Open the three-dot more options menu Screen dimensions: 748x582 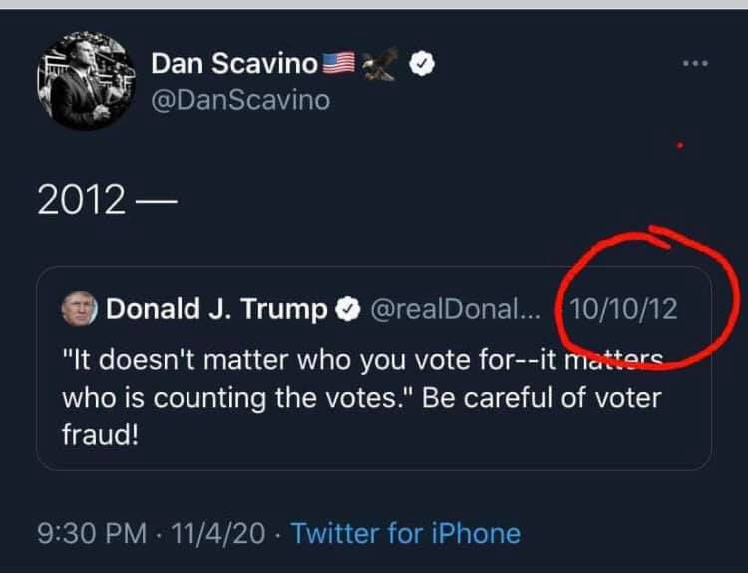(695, 64)
